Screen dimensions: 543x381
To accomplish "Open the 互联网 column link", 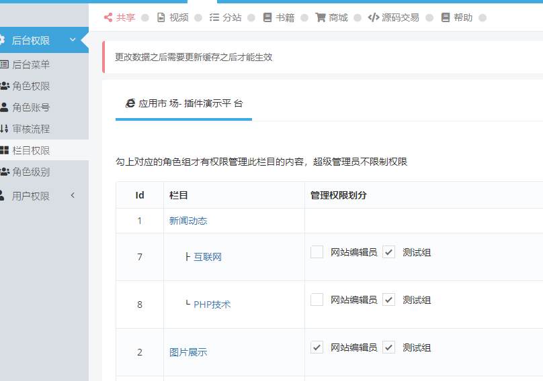I will pyautogui.click(x=208, y=257).
